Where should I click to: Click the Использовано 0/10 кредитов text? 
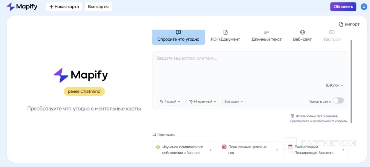point(317,116)
